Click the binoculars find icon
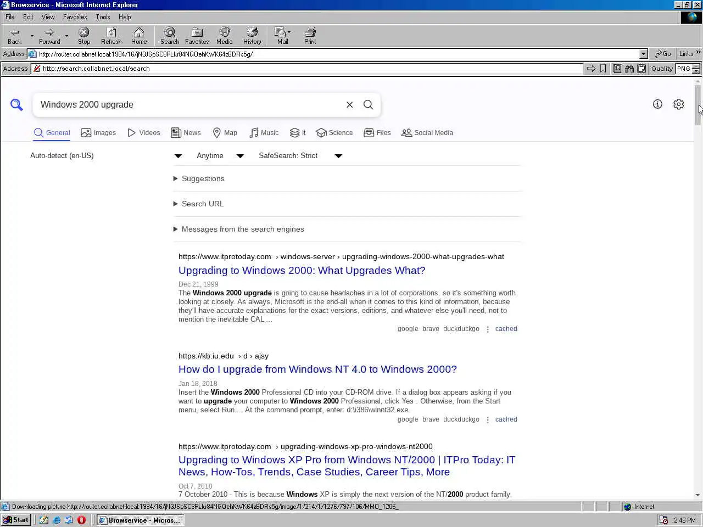703x527 pixels. pos(629,69)
